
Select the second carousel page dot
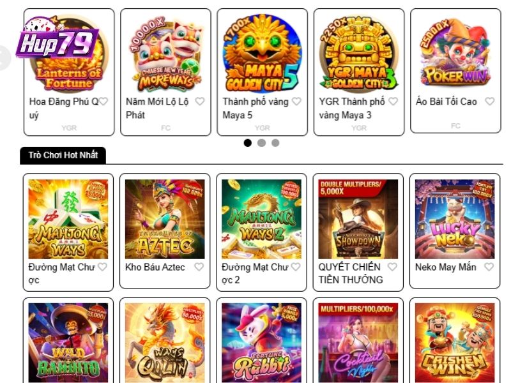[x=261, y=142]
